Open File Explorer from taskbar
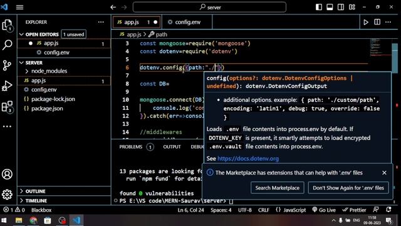Image resolution: width=401 pixels, height=226 pixels. coord(19,220)
